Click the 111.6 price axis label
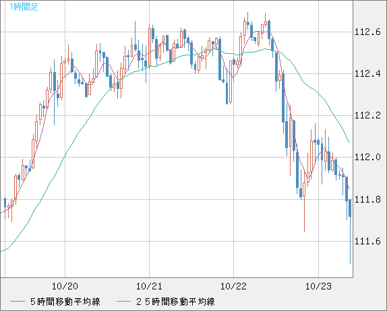The image size is (387, 311). pos(367,241)
